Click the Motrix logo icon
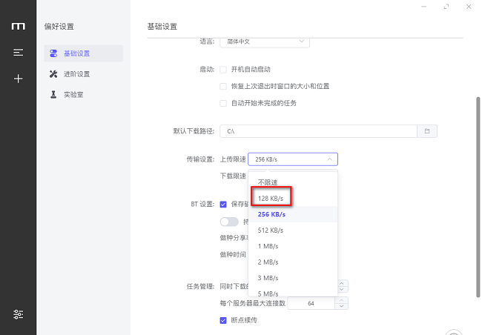Image resolution: width=482 pixels, height=335 pixels. point(18,27)
